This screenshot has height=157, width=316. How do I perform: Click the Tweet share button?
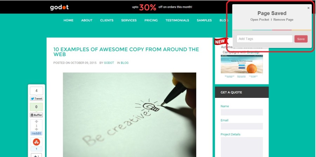click(37, 99)
